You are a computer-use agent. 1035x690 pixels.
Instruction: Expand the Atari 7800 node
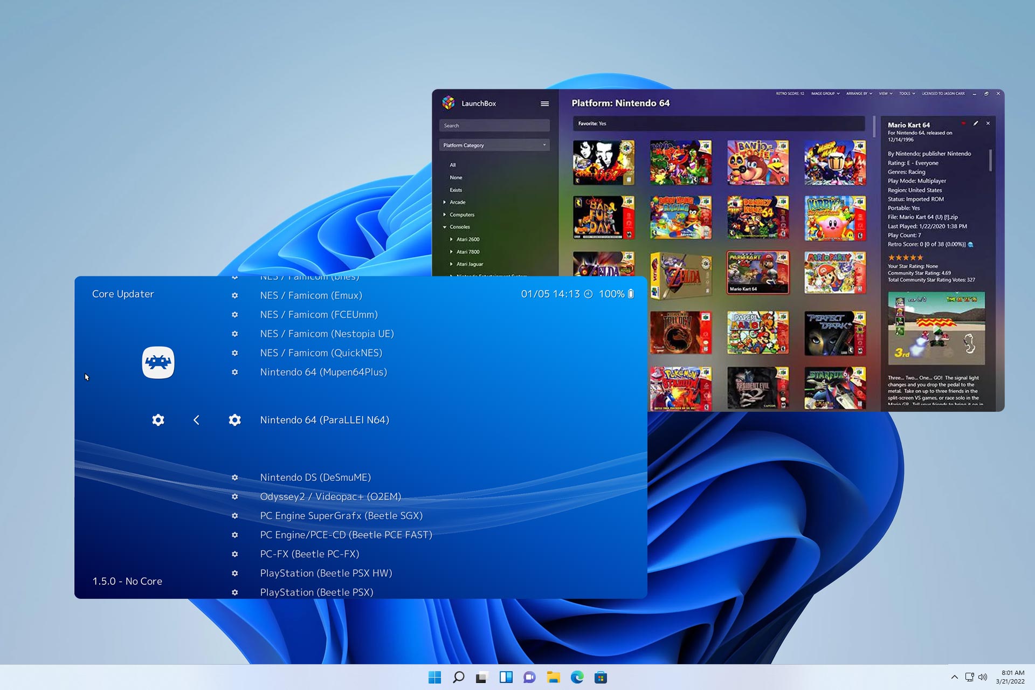click(x=452, y=252)
